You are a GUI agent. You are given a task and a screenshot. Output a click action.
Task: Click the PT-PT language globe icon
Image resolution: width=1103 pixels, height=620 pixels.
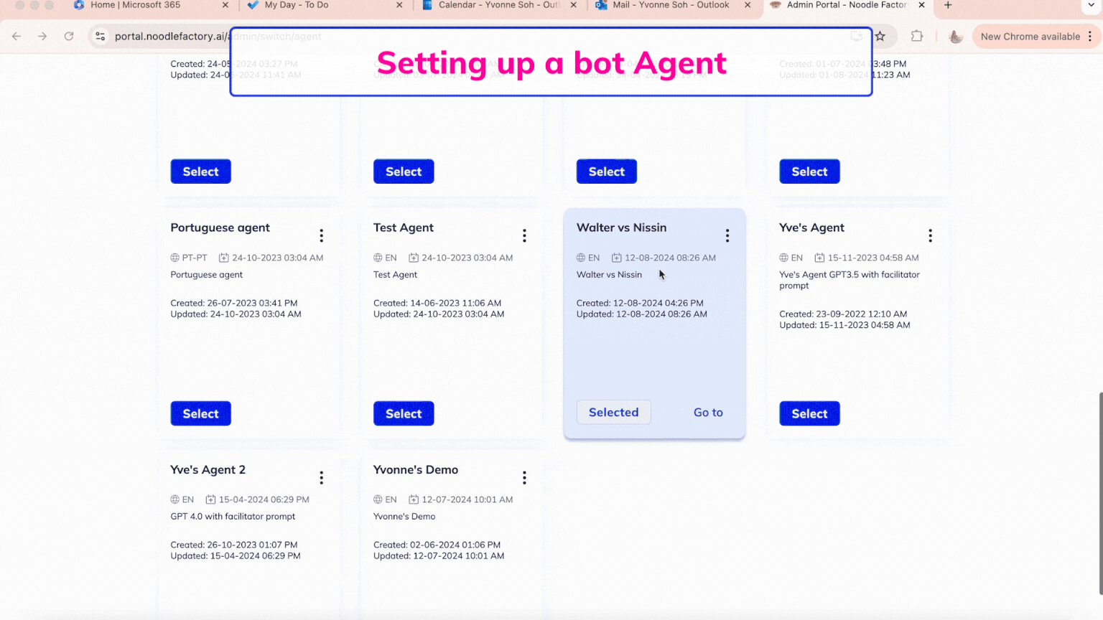click(x=174, y=258)
